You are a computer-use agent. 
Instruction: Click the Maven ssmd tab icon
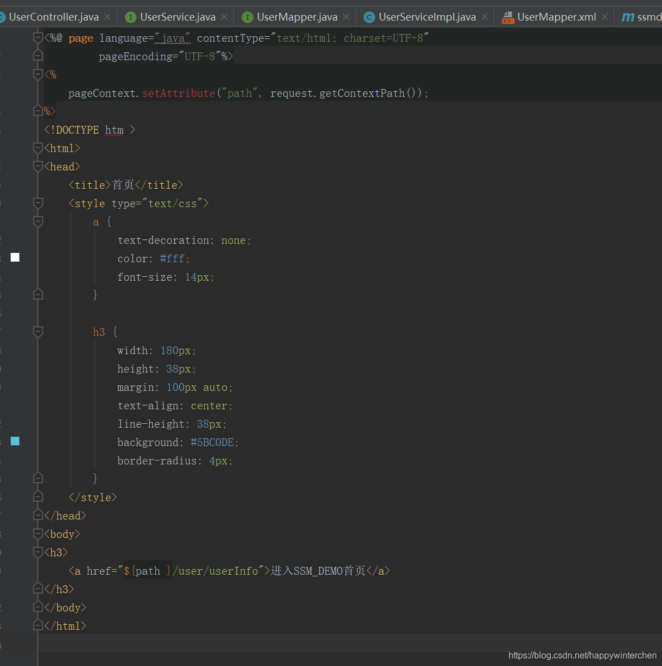pyautogui.click(x=628, y=17)
